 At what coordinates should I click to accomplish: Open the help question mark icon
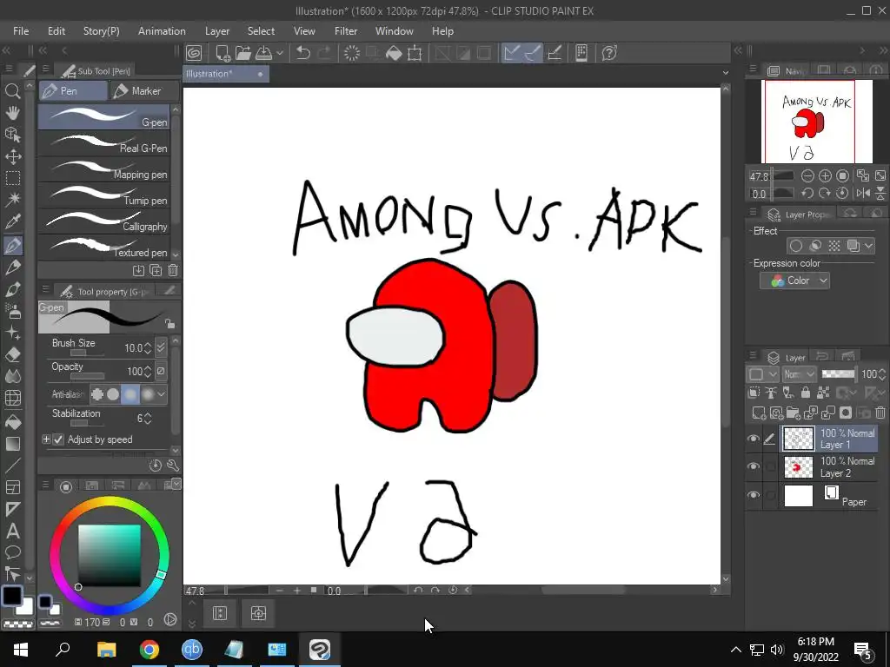point(609,53)
